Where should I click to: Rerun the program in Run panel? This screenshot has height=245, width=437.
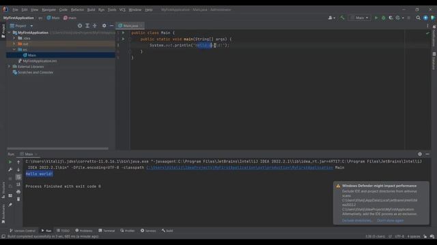pos(10,162)
